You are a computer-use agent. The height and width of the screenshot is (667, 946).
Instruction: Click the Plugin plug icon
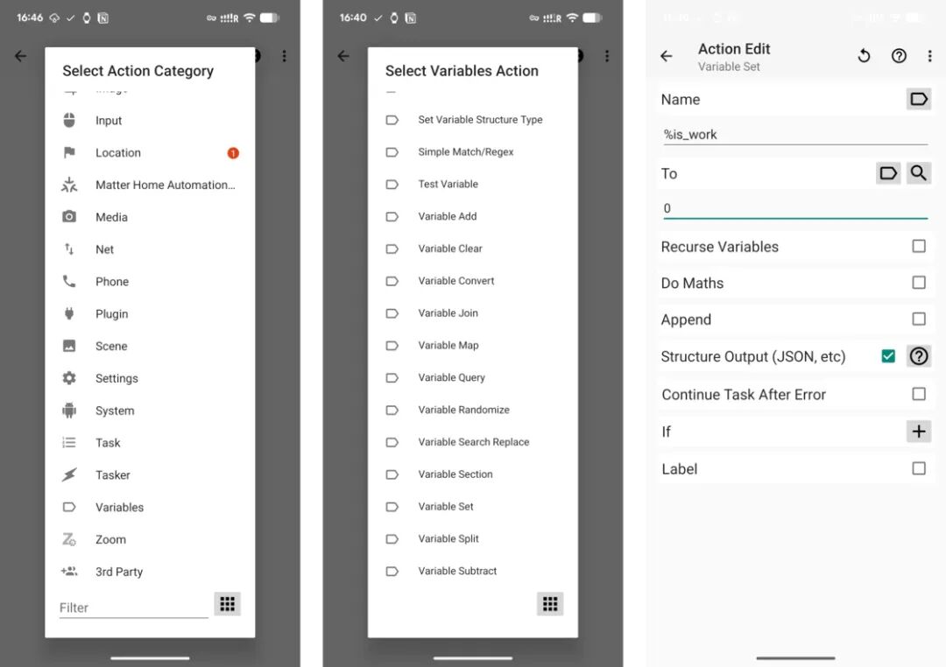[69, 313]
